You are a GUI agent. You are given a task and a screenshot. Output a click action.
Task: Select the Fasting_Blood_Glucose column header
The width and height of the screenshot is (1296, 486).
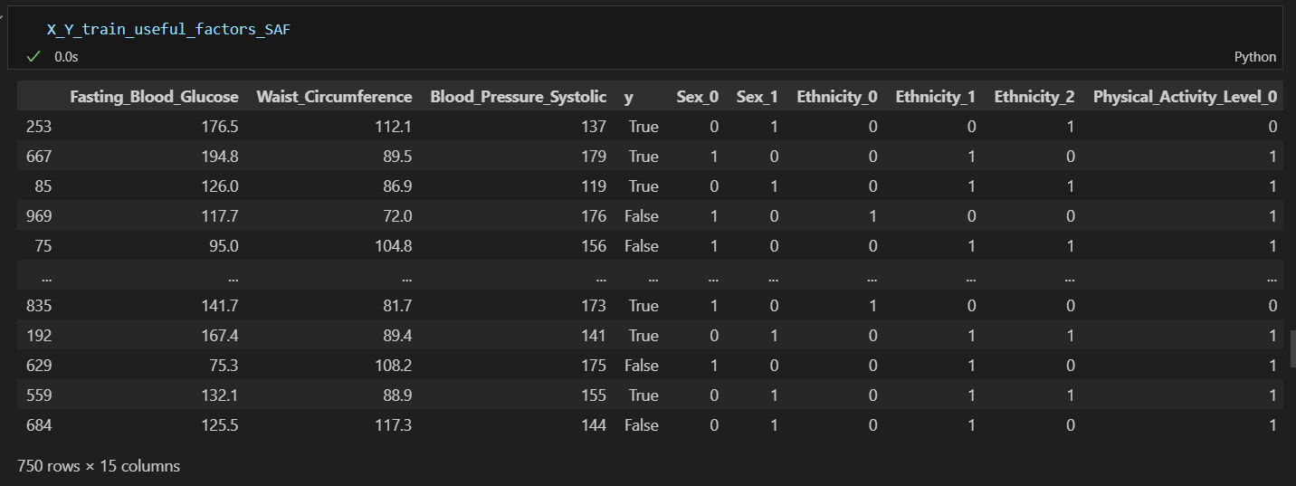click(154, 97)
